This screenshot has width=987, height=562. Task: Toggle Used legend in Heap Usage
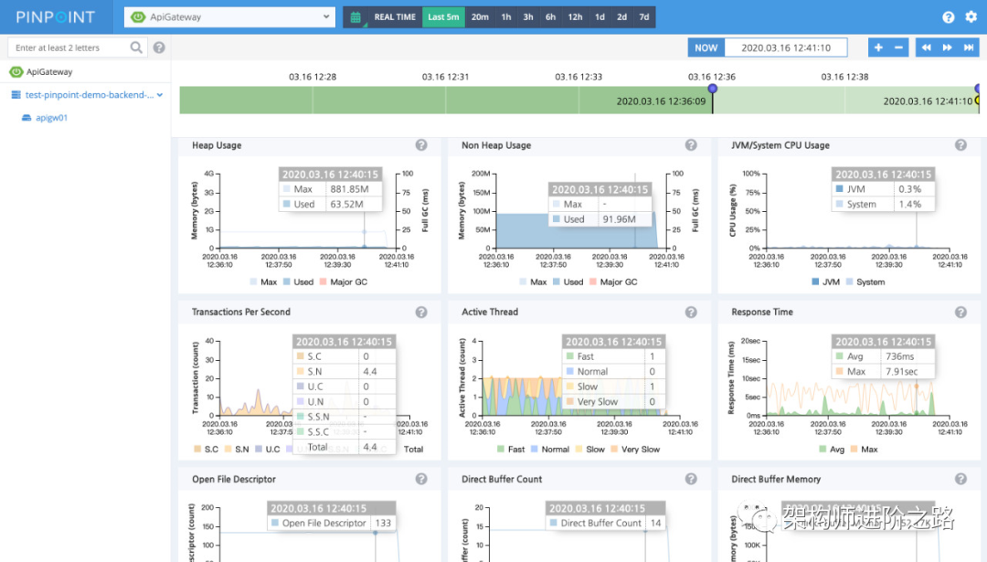pyautogui.click(x=298, y=282)
